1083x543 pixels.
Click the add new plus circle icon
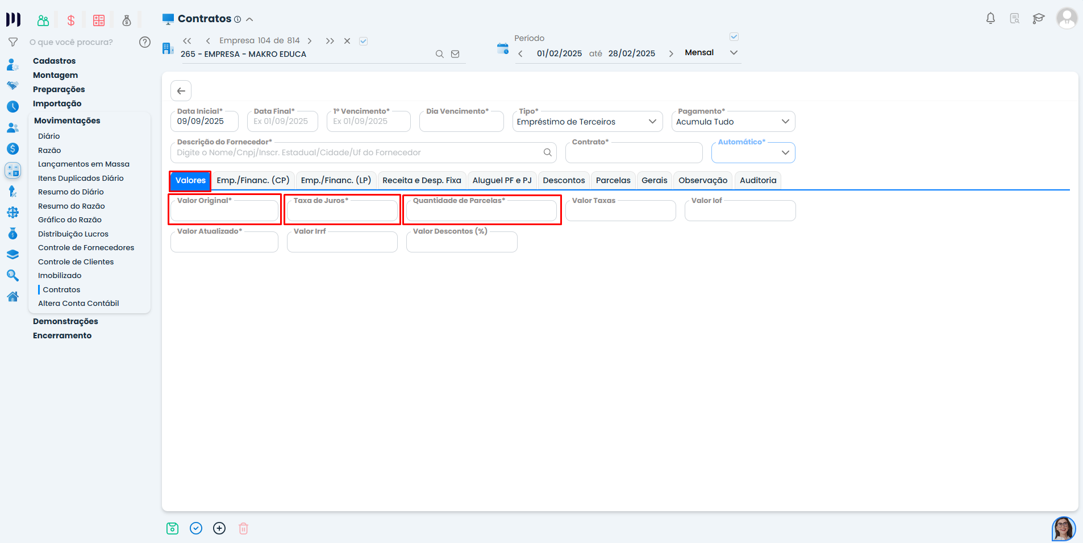[x=219, y=528]
